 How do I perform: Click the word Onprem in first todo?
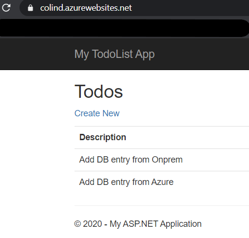[167, 160]
